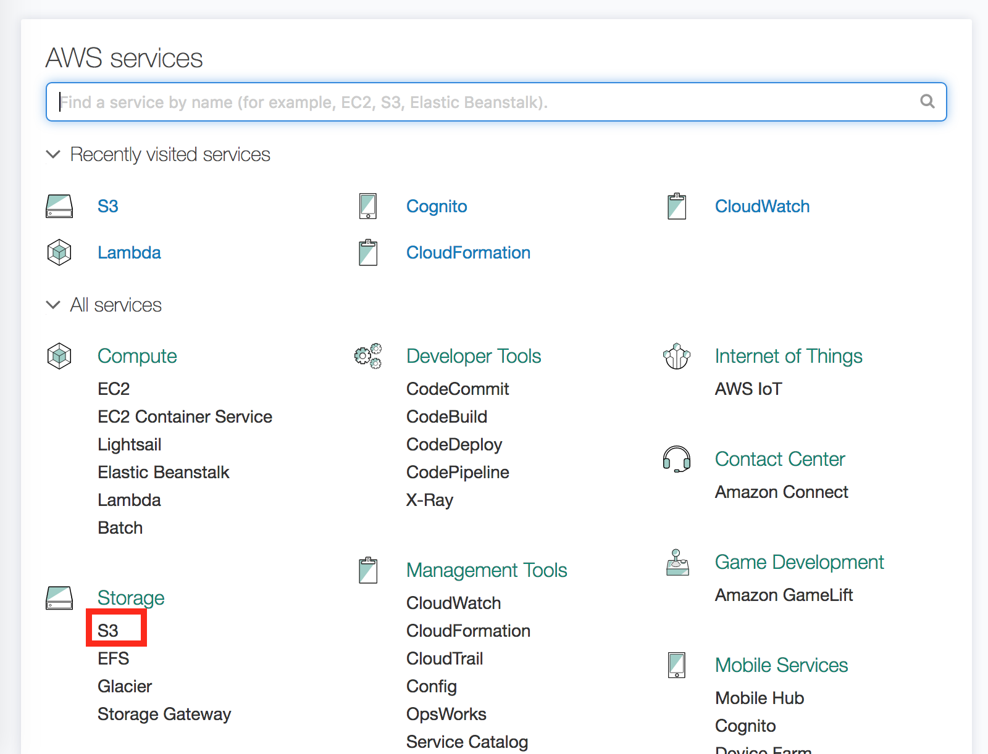Open S3 from recently visited services

[x=108, y=206]
